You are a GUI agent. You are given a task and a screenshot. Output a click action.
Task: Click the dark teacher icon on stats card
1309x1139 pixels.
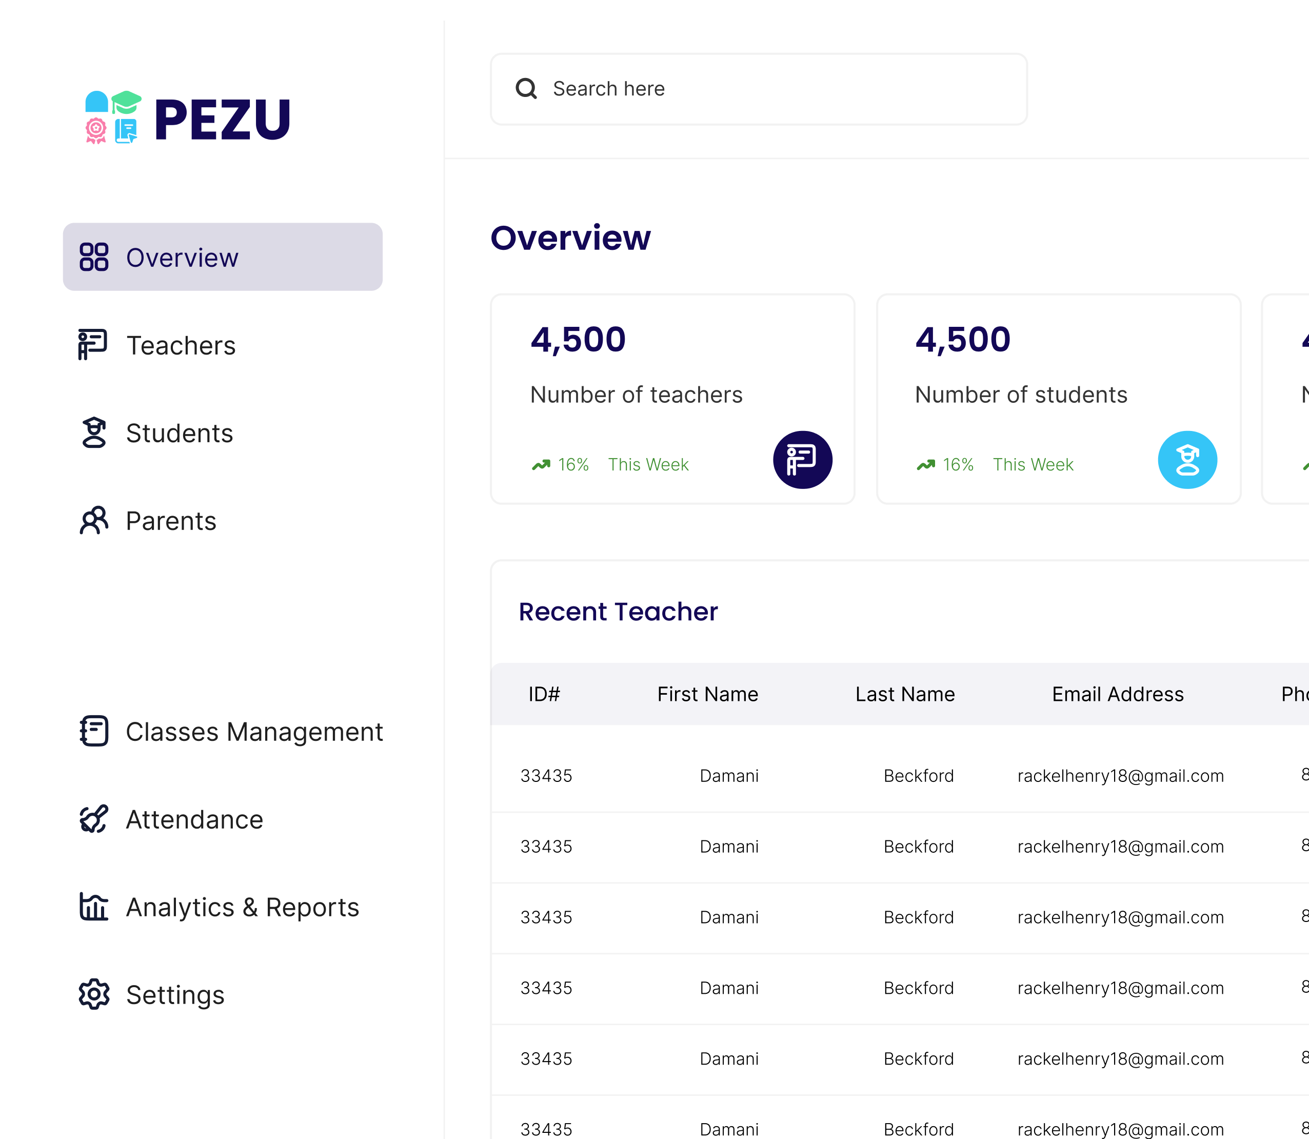[803, 460]
